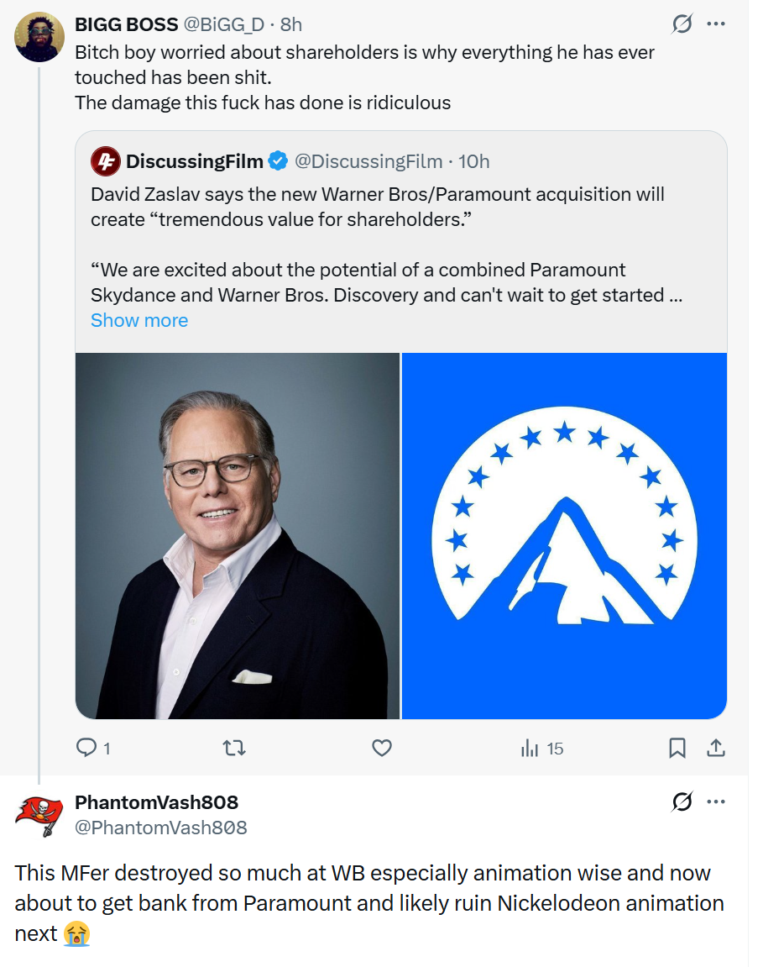This screenshot has height=967, width=763.
Task: Open PhantomVash808 Buccaneers avatar
Action: (39, 815)
